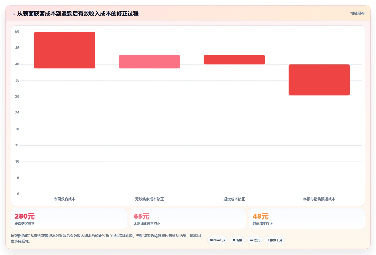Image resolution: width=376 pixels, height=255 pixels.
Task: Click the y-axis value 35
Action: pyautogui.click(x=17, y=80)
